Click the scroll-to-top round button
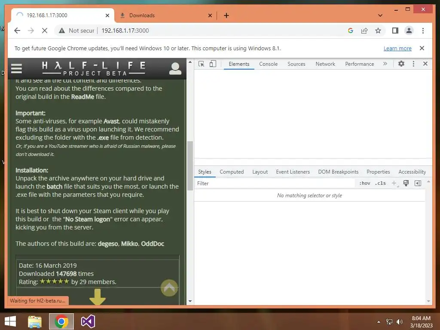440x330 pixels. point(169,287)
